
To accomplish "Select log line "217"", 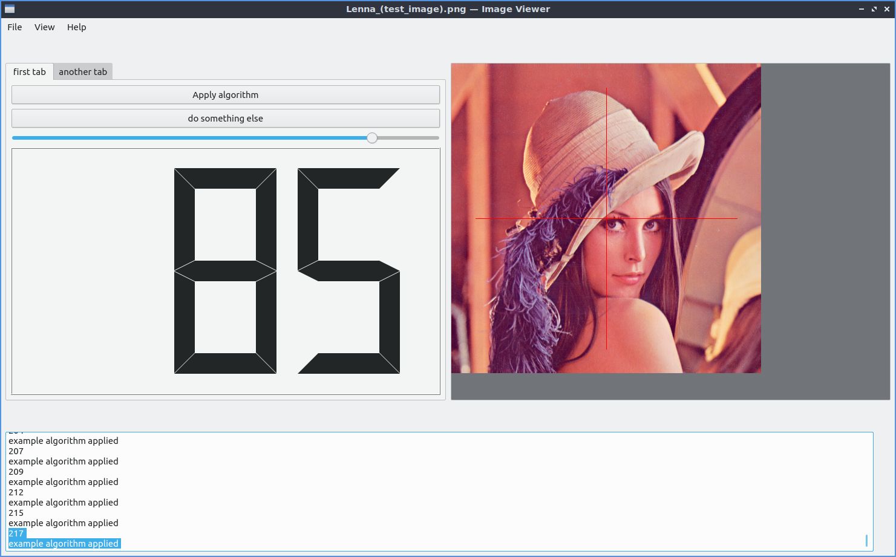I will point(16,533).
